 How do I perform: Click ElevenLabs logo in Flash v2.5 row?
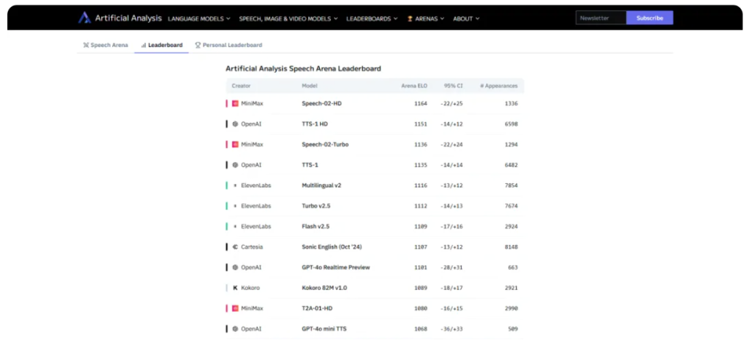(x=235, y=226)
